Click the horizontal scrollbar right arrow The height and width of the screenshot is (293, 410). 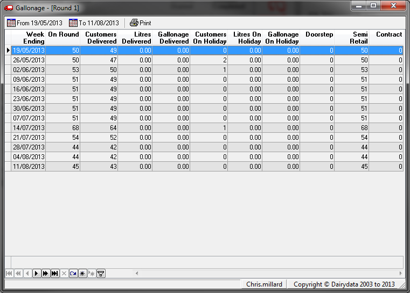[401, 274]
